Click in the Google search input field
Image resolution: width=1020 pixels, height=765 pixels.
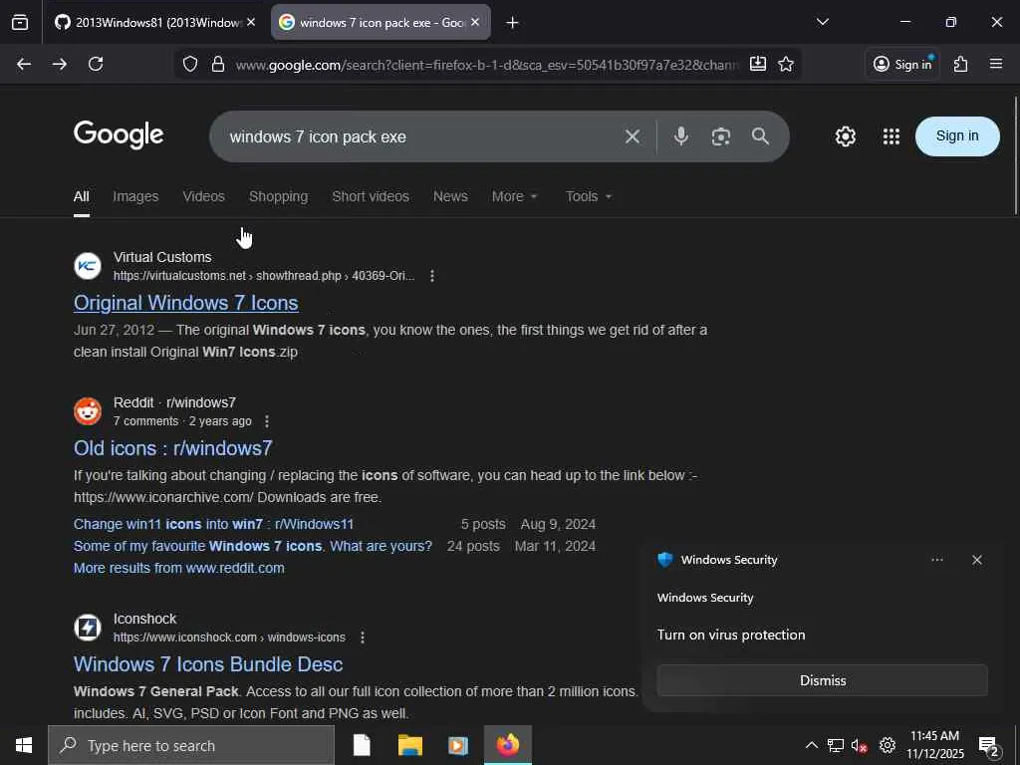click(416, 136)
